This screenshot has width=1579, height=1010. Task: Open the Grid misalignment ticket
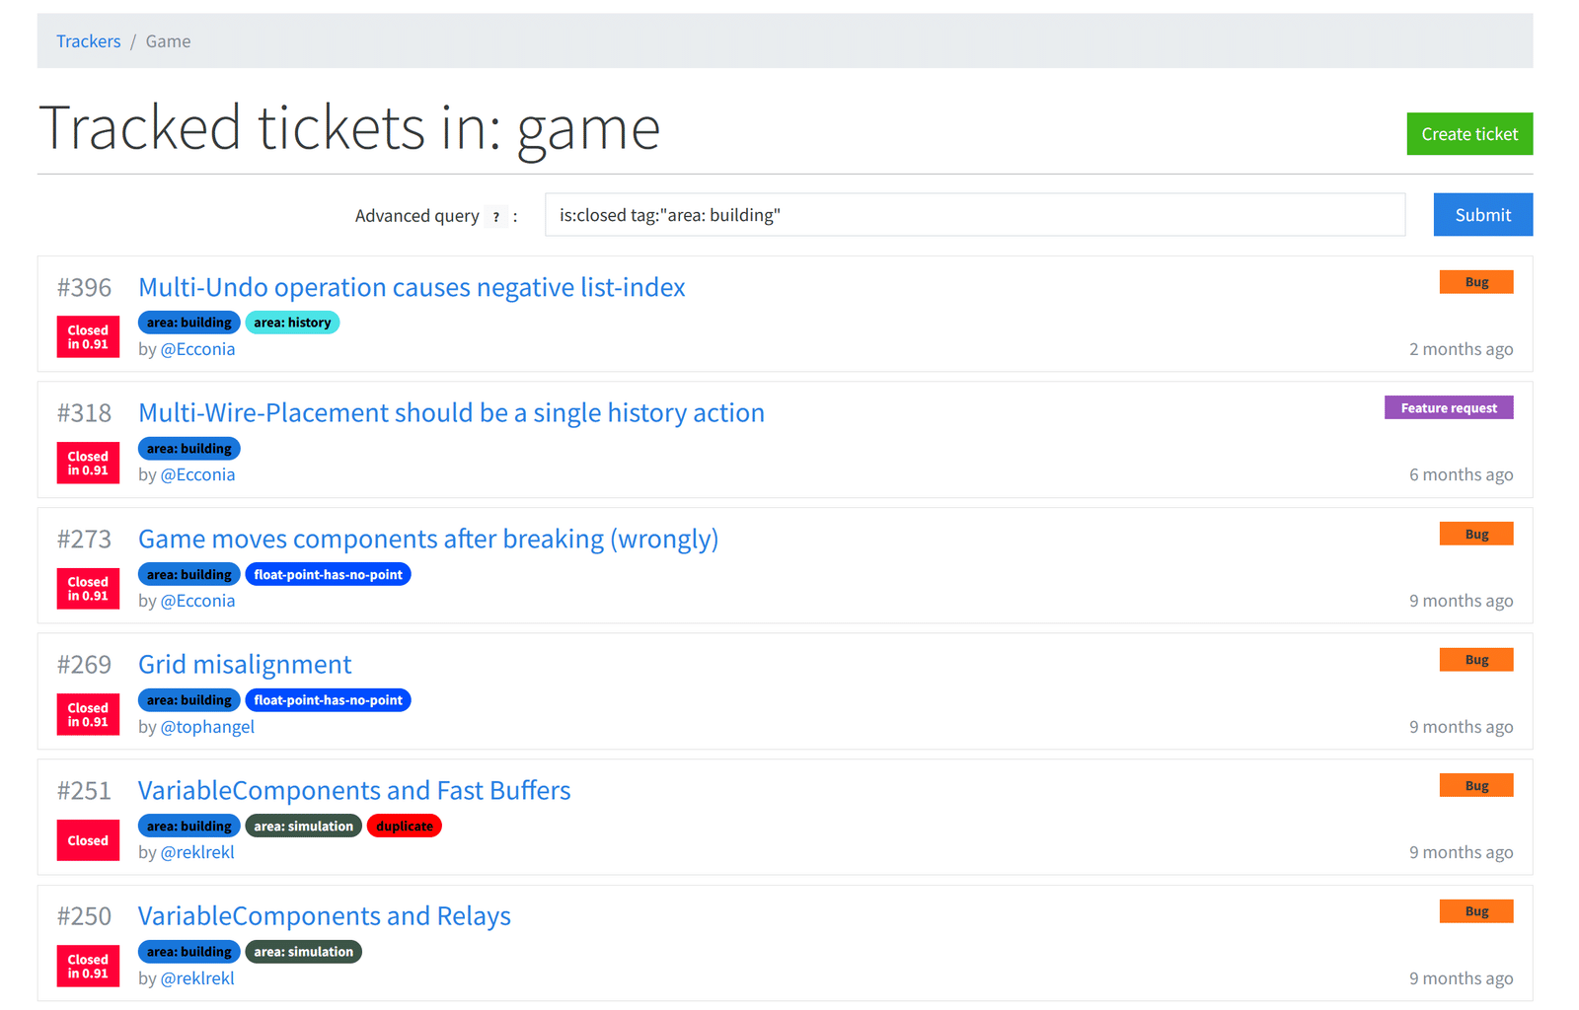(x=245, y=664)
